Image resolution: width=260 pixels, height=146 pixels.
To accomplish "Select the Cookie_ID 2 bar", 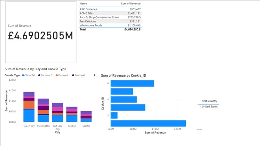I will pyautogui.click(x=114, y=115).
